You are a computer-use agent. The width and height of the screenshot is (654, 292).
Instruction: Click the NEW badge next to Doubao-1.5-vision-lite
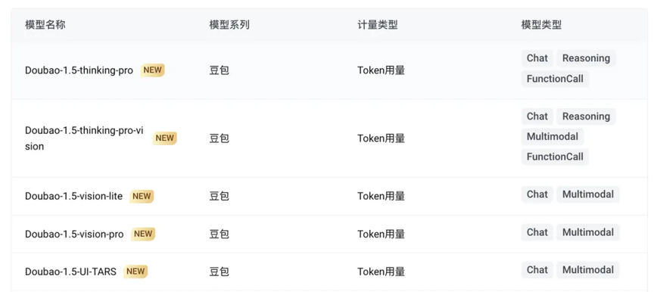point(142,196)
